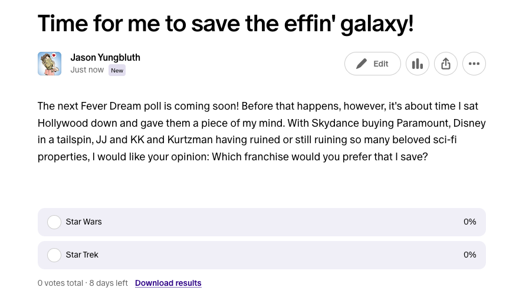529x297 pixels.
Task: Click the "0 votes total" text
Action: click(x=60, y=283)
